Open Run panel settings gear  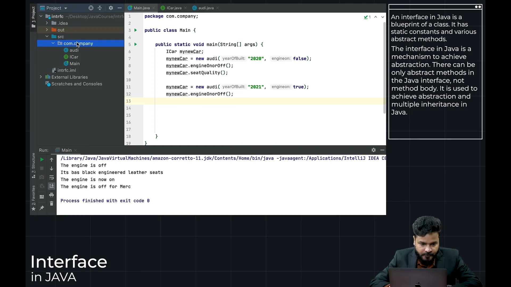click(x=373, y=150)
